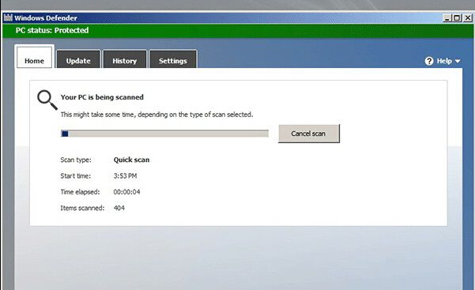Open the Settings tab
The image size is (475, 290).
[173, 59]
